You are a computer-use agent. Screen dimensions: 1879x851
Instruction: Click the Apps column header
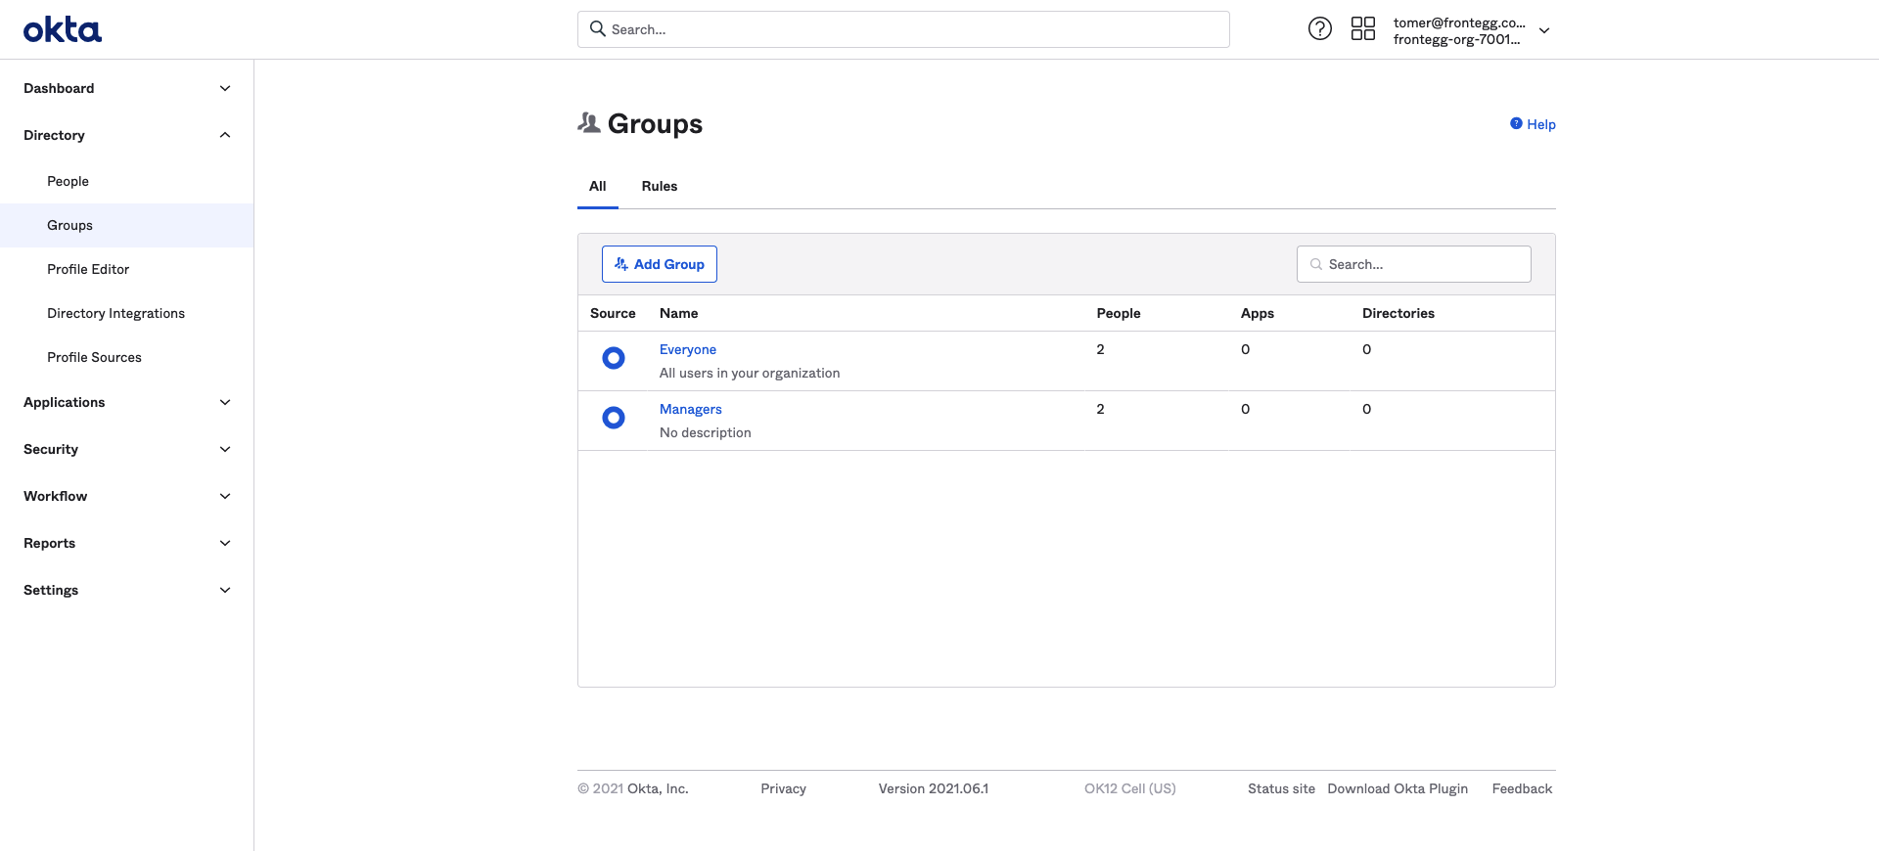[x=1258, y=313]
